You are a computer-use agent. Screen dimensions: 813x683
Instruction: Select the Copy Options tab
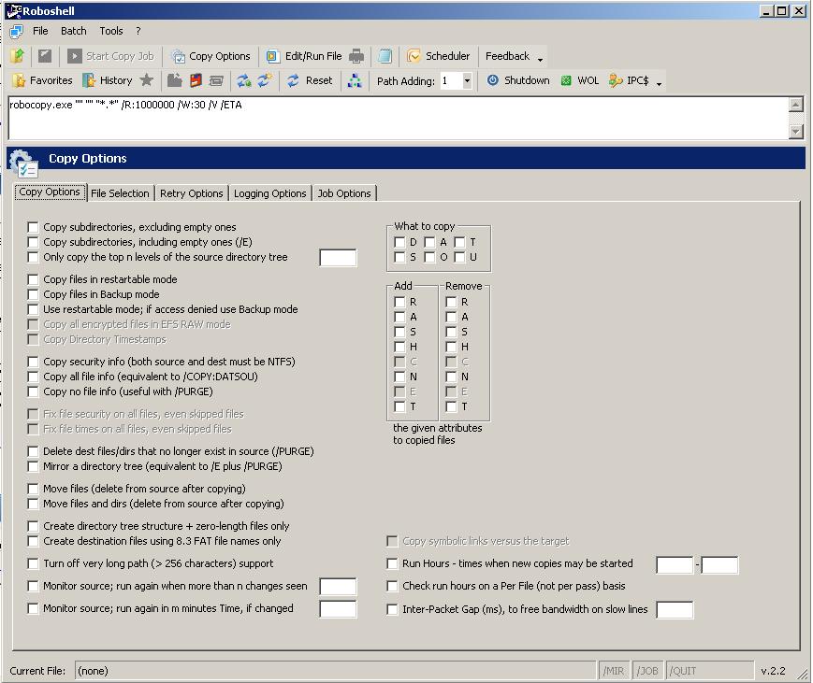coord(50,192)
